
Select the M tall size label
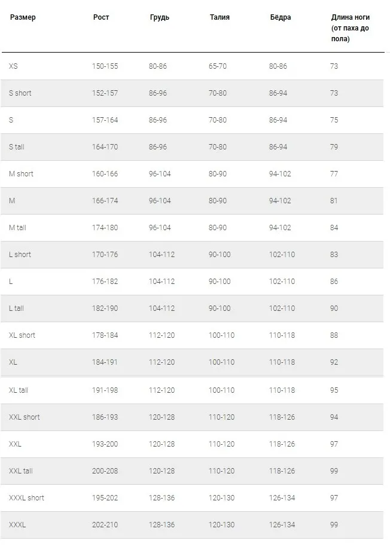18,228
